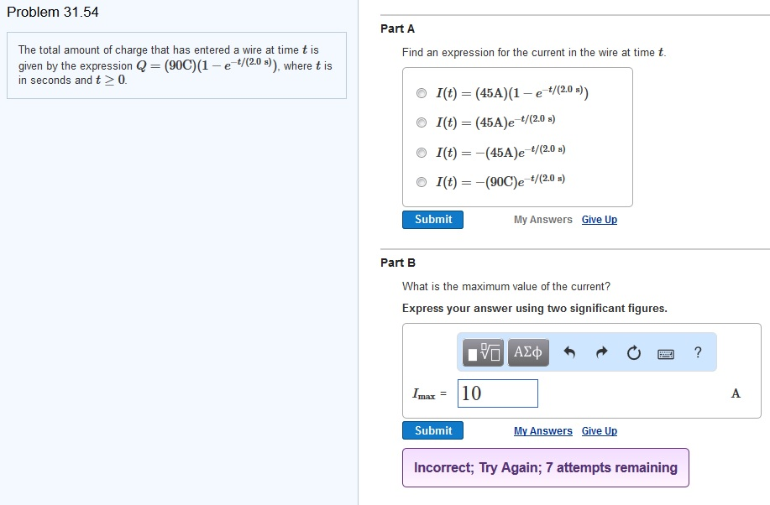This screenshot has height=505, width=770.
Task: Open the on-screen keyboard icon
Action: point(665,352)
